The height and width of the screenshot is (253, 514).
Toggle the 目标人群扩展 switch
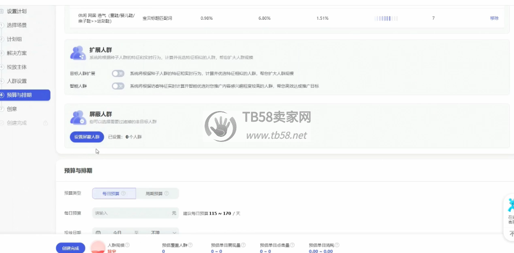click(118, 73)
